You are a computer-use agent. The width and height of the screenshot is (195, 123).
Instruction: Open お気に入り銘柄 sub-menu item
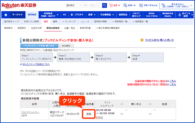32,22
